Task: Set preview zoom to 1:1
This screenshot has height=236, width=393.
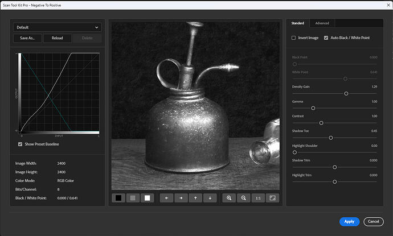Action: [258, 198]
